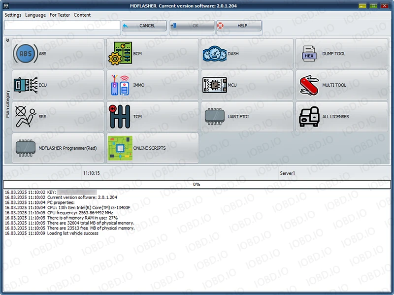The height and width of the screenshot is (295, 394).
Task: Select the 'Loading list vehicle success' log line
Action: tap(52, 233)
